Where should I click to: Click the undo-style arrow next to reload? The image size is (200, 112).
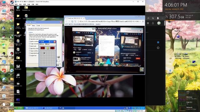[x=75, y=21]
